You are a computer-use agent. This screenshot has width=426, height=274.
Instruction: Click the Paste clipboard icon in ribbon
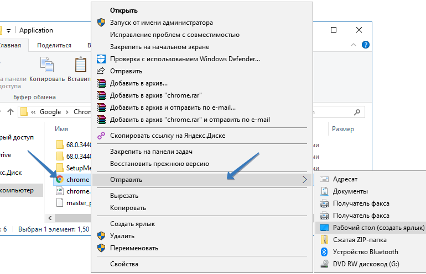pos(81,66)
